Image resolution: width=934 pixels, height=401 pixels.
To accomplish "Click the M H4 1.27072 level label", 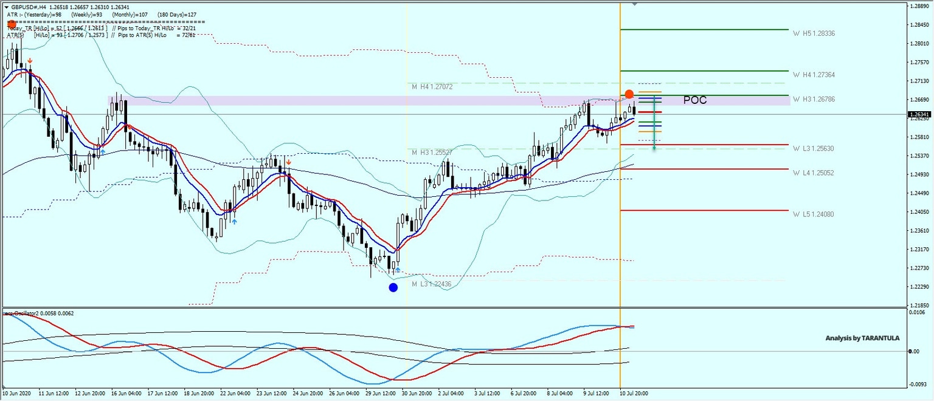I will click(x=431, y=86).
